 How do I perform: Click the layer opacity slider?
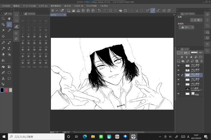194,52
